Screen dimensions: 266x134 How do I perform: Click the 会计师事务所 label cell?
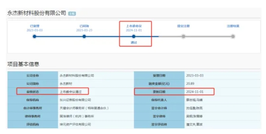point(33,108)
